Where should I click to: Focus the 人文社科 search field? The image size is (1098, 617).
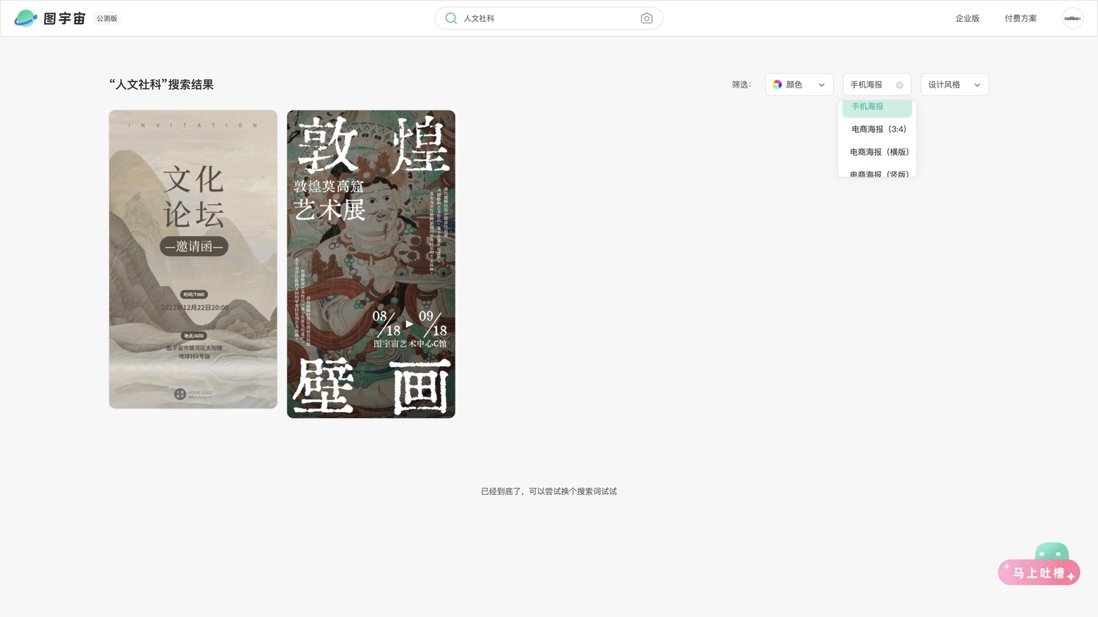click(x=549, y=18)
